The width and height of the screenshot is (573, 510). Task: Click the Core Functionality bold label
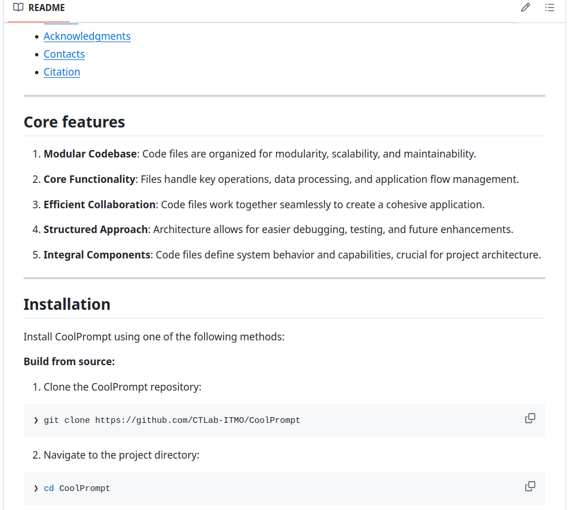click(89, 179)
